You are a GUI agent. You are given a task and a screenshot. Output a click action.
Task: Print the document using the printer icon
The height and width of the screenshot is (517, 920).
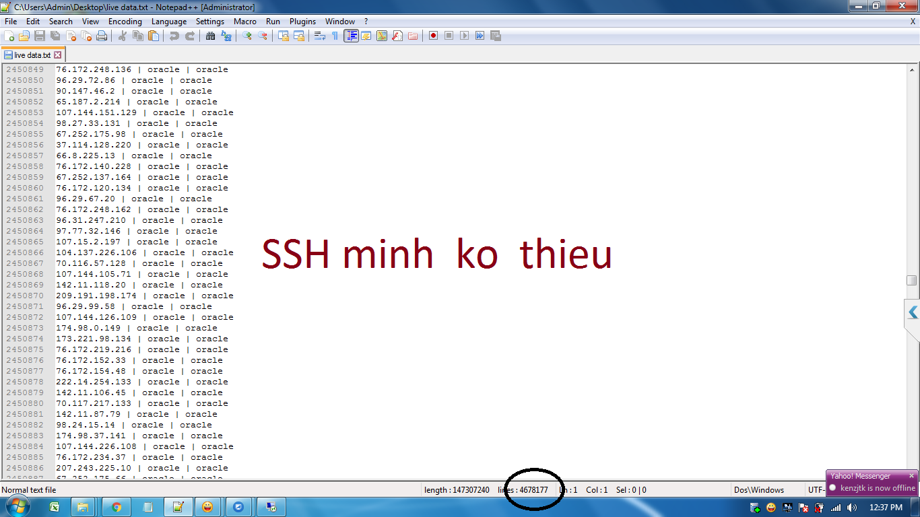[102, 36]
